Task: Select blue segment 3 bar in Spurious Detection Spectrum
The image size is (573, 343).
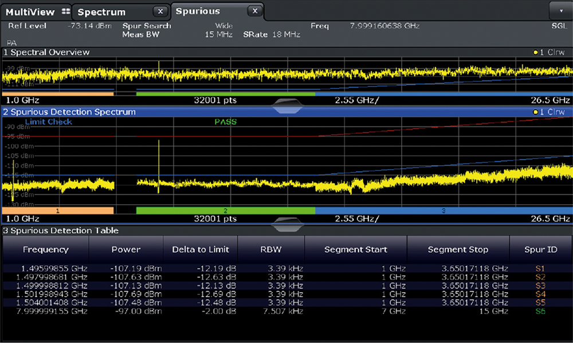Action: coord(443,211)
